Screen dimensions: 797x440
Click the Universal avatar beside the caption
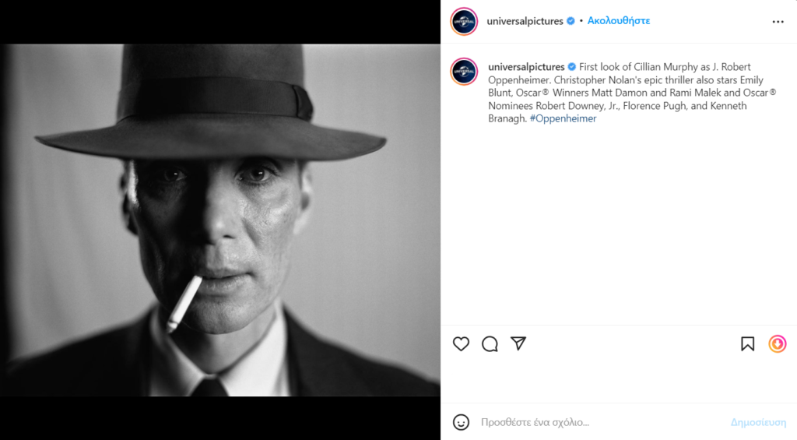(x=464, y=72)
